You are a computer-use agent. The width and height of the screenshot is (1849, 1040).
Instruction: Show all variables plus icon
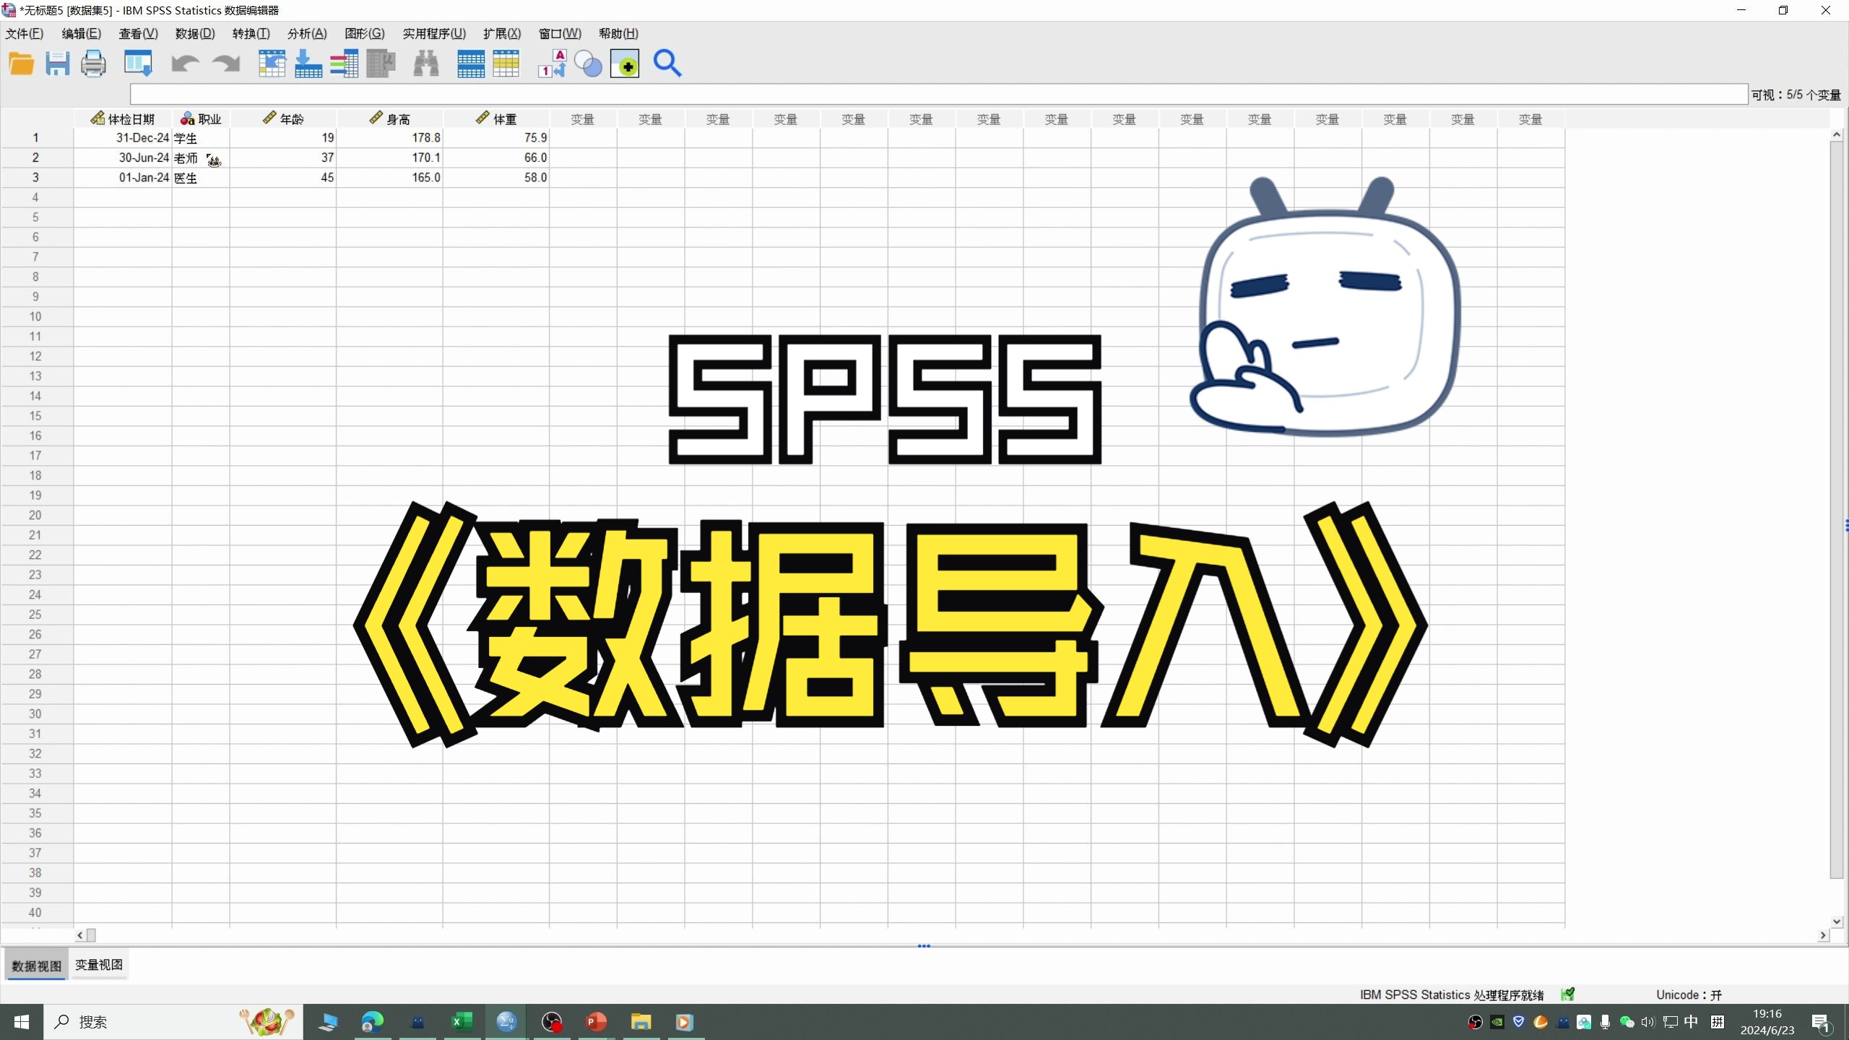coord(625,64)
